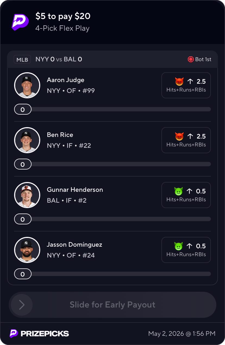225x345 pixels.
Task: Click the Jasson Domínguez player name
Action: pos(74,244)
